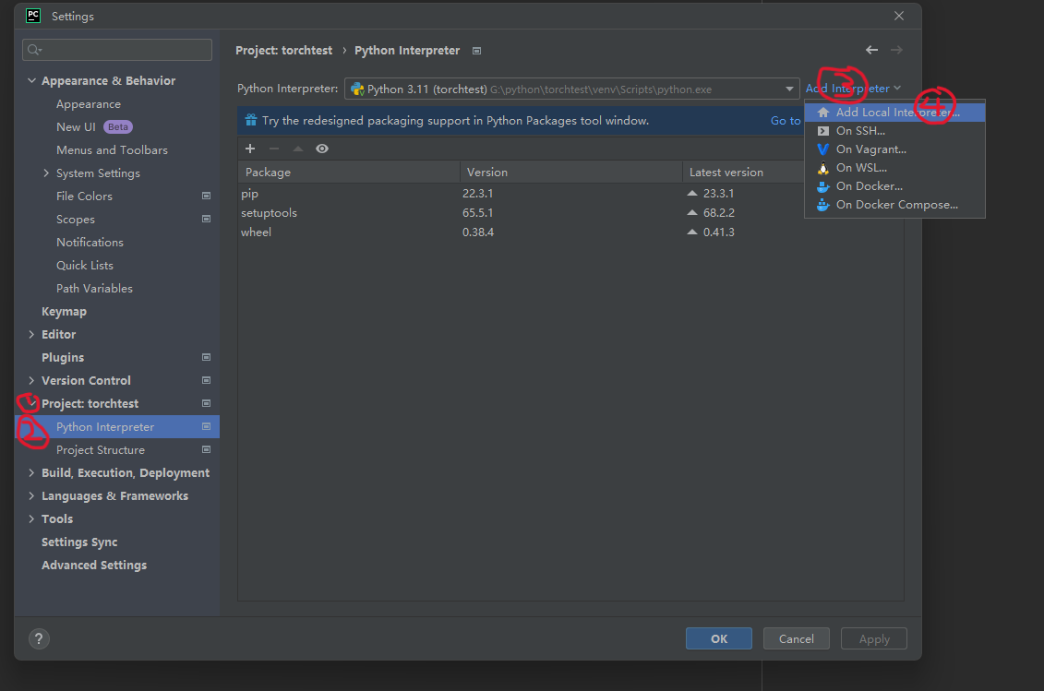Expand the Tools section
Image resolution: width=1044 pixels, height=691 pixels.
(x=31, y=518)
